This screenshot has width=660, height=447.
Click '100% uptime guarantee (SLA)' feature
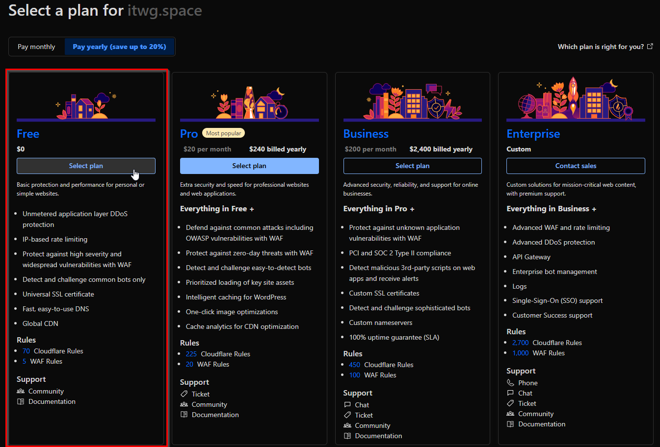pos(394,337)
